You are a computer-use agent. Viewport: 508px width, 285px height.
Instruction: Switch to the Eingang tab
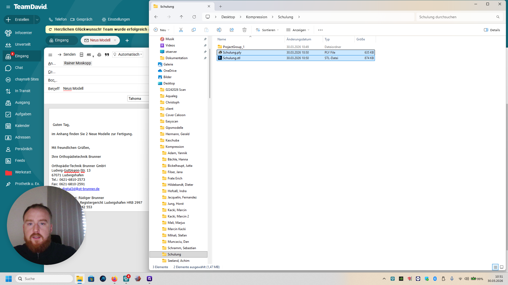(x=62, y=40)
